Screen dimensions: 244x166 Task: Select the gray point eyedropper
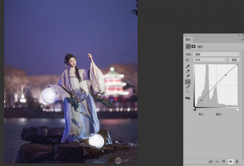tap(188, 71)
